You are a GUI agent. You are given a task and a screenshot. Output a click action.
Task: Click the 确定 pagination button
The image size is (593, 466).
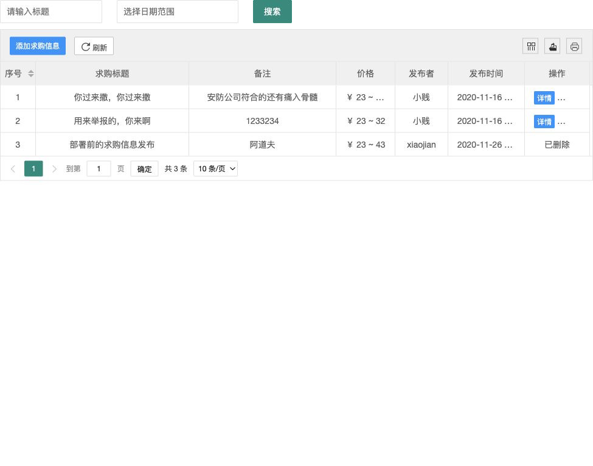[x=145, y=169]
